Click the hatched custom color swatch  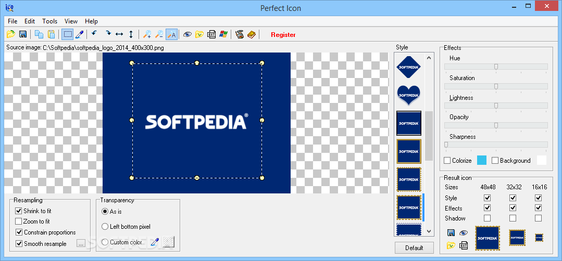[x=168, y=242]
